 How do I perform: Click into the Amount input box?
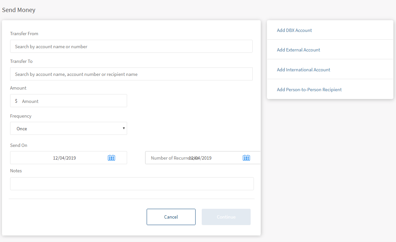[72, 101]
